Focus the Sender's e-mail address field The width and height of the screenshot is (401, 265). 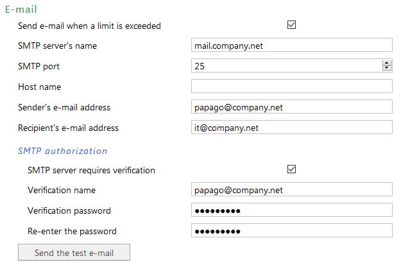click(291, 107)
